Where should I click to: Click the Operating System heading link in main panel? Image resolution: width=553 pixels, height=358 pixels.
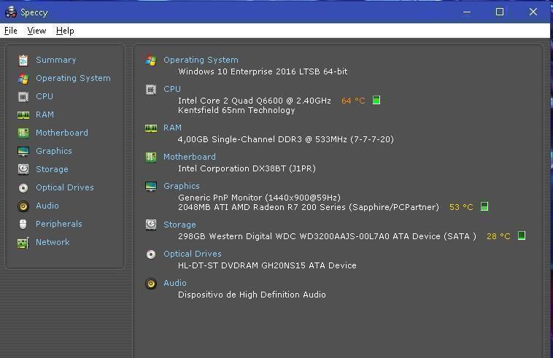[201, 60]
